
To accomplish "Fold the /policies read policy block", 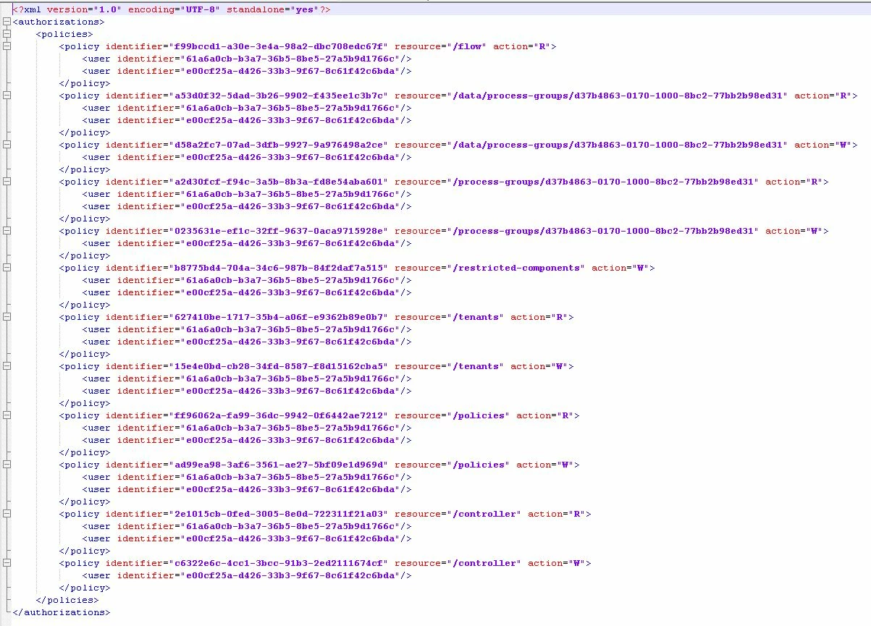I will click(7, 415).
